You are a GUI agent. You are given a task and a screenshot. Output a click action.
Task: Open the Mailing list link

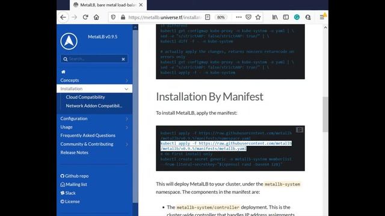coord(73,184)
